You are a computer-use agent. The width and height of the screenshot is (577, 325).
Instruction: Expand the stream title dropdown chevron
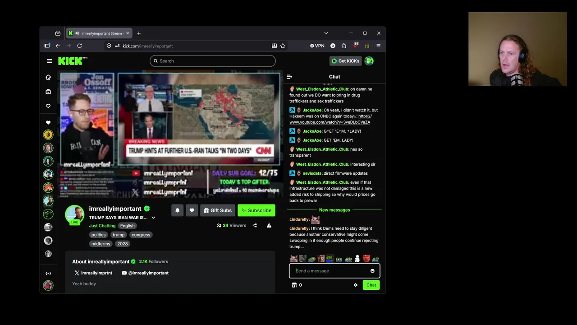(153, 218)
